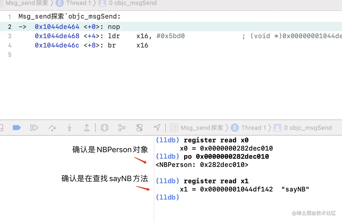This screenshot has height=222, width=342.
Task: Click the Thread 1 icon in debug bar
Action: coord(234,127)
